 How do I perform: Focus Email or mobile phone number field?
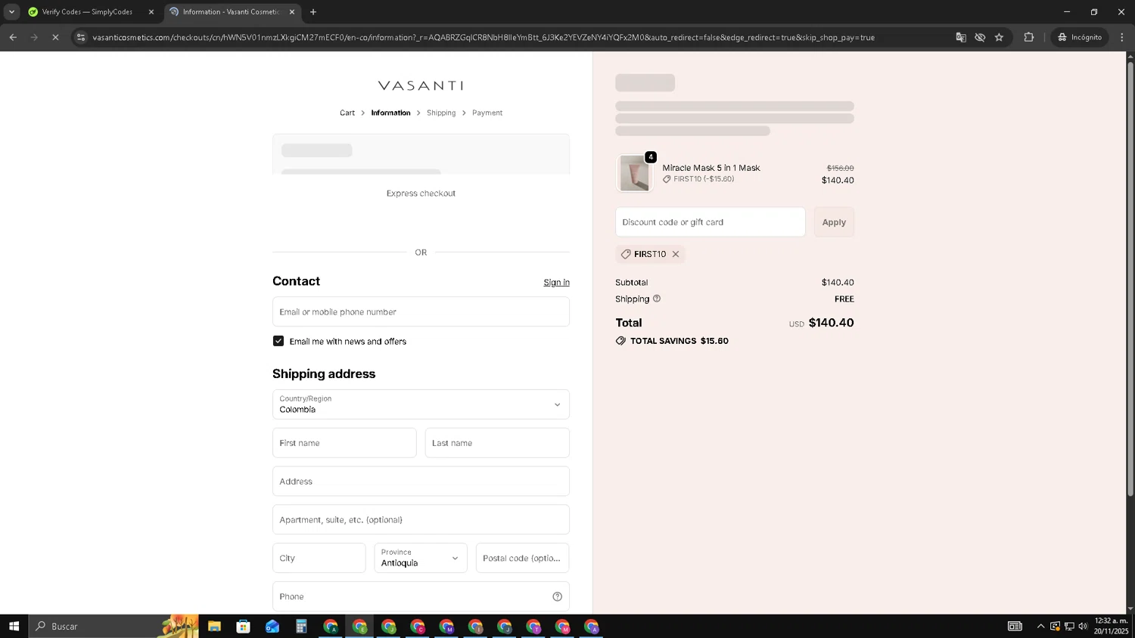click(x=421, y=311)
